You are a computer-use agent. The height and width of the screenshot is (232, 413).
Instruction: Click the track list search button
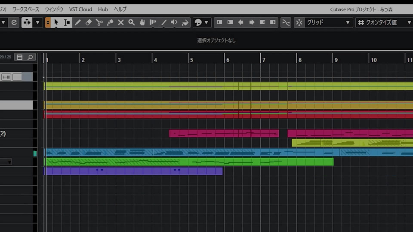30,57
